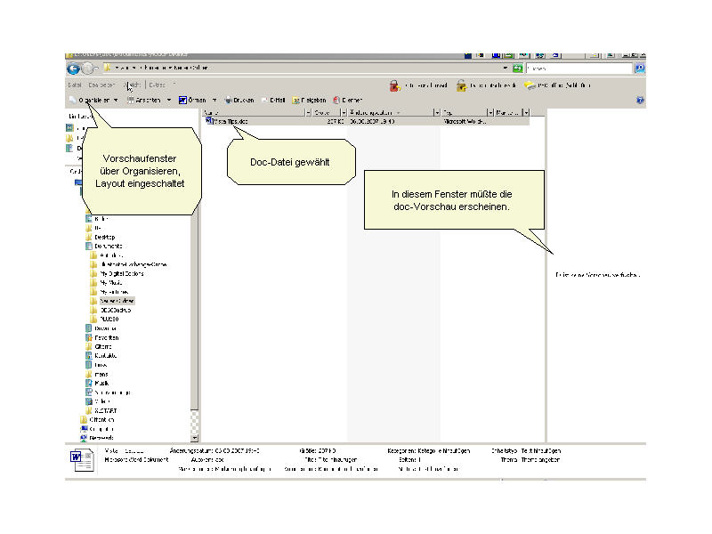Open the Änderungsdatum column filter arrow

(x=437, y=113)
